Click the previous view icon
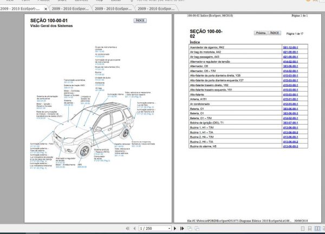 [x=190, y=229]
